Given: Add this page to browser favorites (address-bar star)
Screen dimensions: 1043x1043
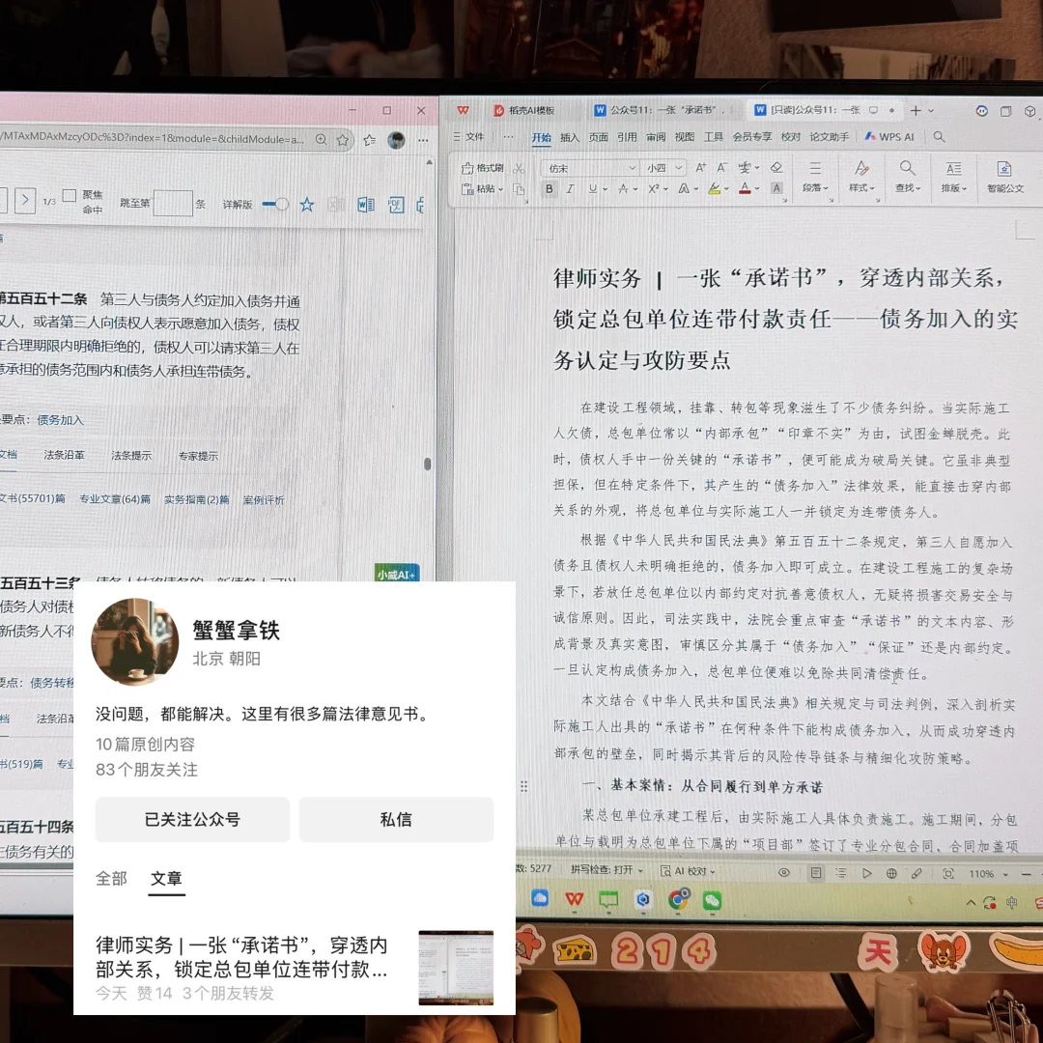Looking at the screenshot, I should pyautogui.click(x=343, y=140).
